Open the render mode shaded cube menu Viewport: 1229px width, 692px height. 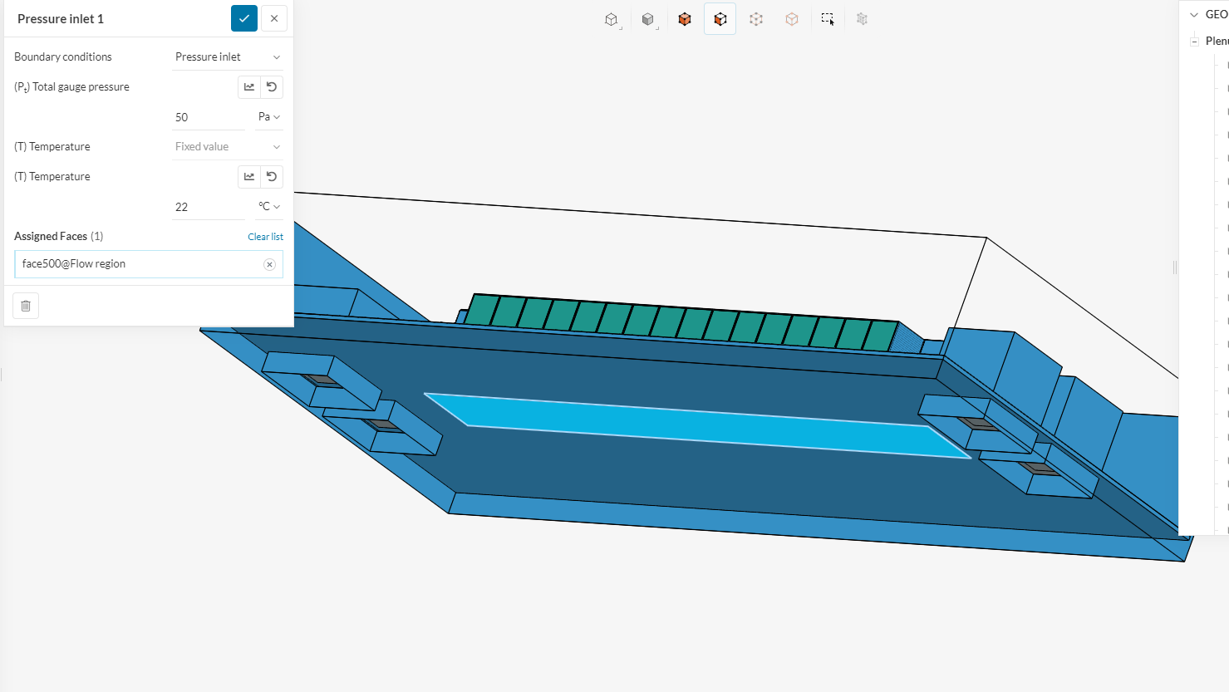point(648,19)
